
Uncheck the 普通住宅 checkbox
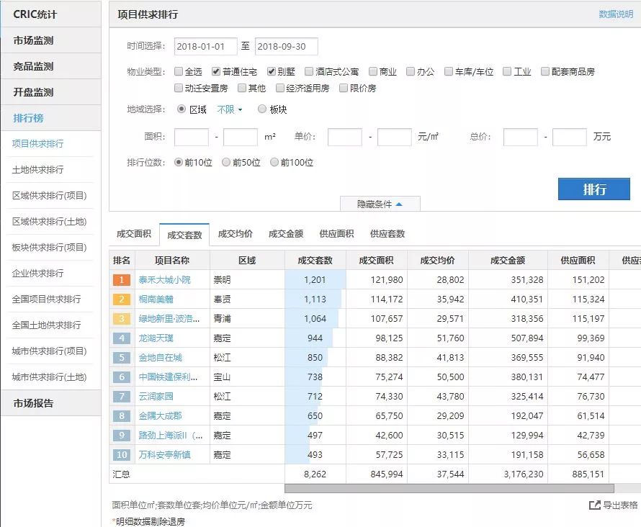click(216, 72)
